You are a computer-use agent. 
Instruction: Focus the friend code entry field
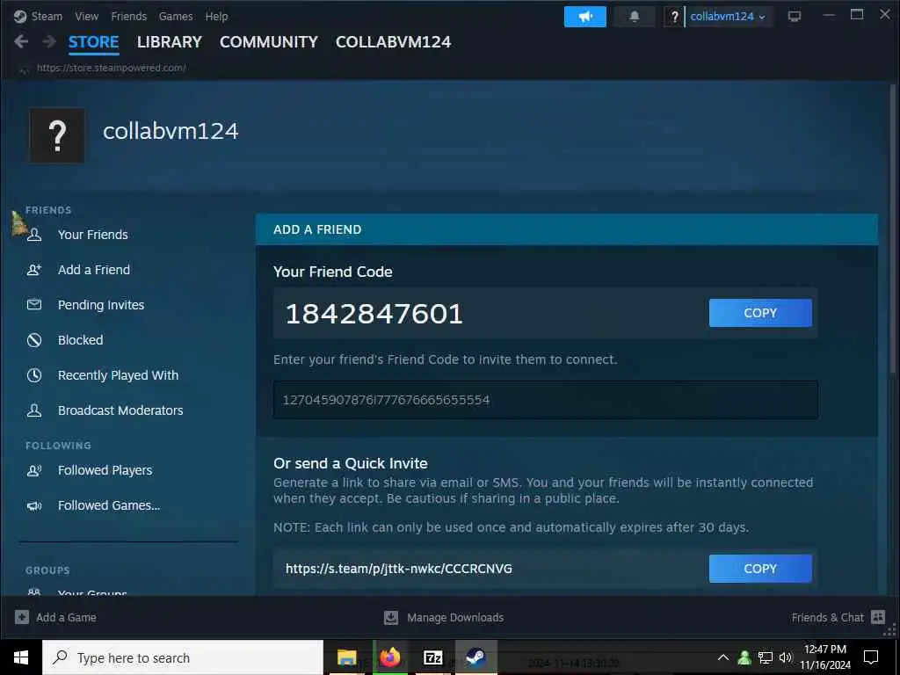point(545,400)
